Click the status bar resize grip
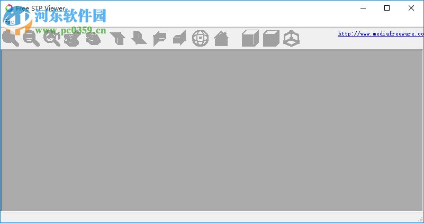Screen dimensions: 424x223 pyautogui.click(x=420, y=219)
